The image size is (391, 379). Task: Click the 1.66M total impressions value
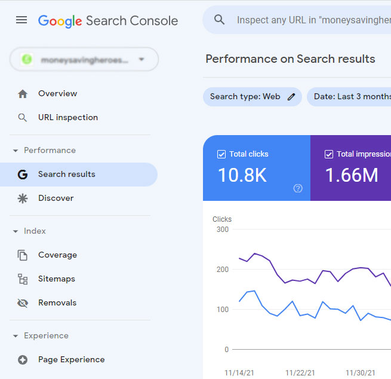click(x=352, y=175)
